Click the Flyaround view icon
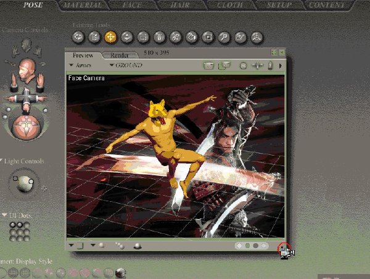The height and width of the screenshot is (279, 370). pos(43,64)
